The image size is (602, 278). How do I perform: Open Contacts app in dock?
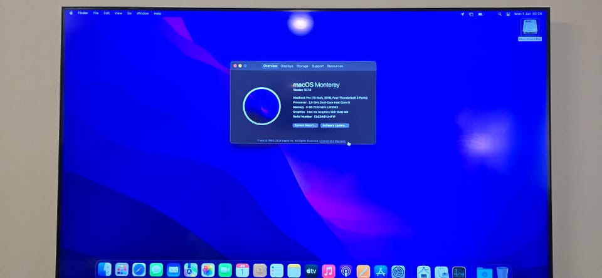tap(260, 270)
